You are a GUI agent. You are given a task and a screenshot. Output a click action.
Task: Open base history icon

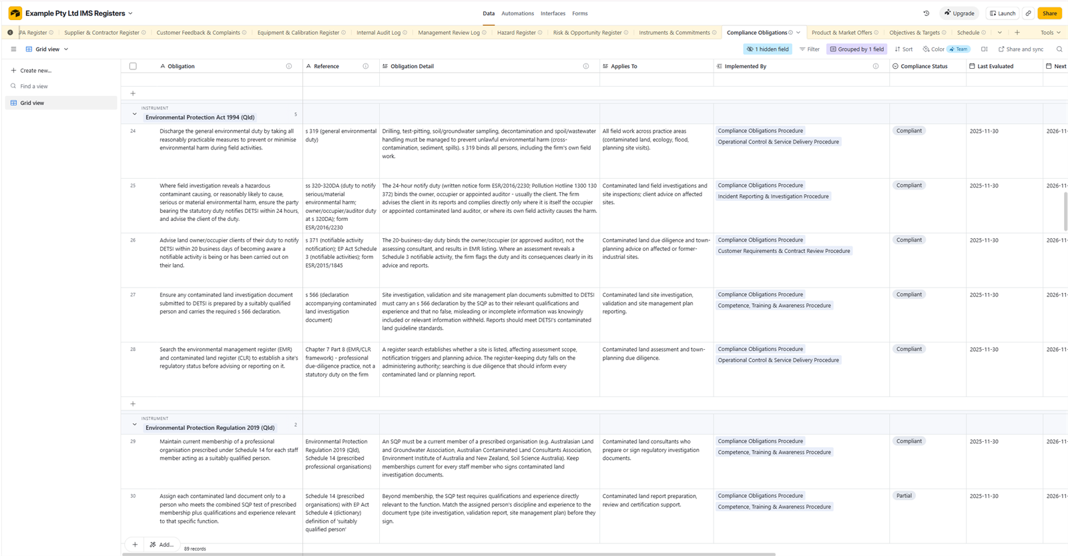926,13
